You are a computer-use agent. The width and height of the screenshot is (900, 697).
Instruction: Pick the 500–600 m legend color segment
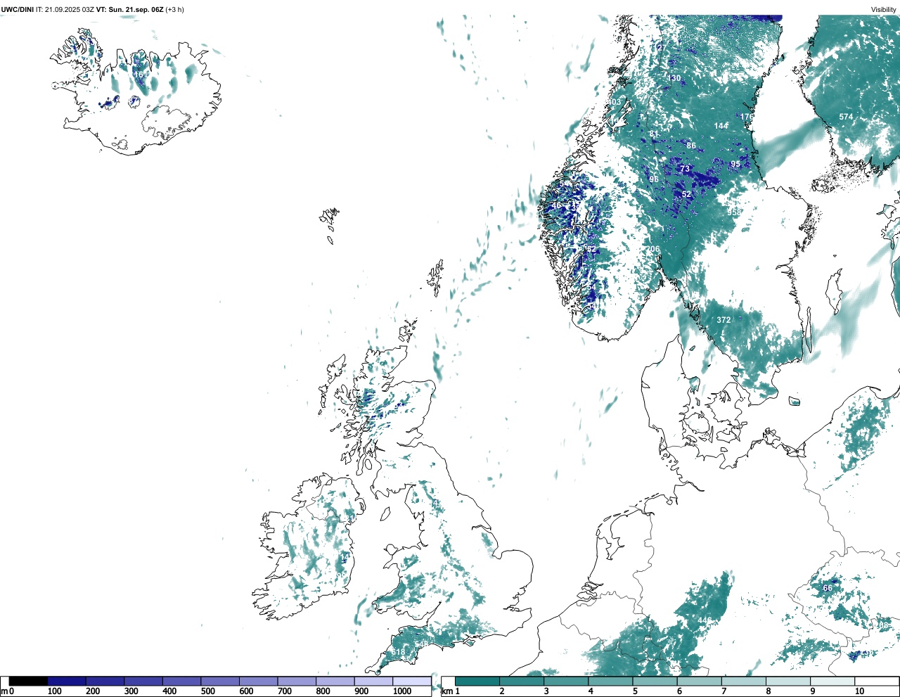pos(220,681)
